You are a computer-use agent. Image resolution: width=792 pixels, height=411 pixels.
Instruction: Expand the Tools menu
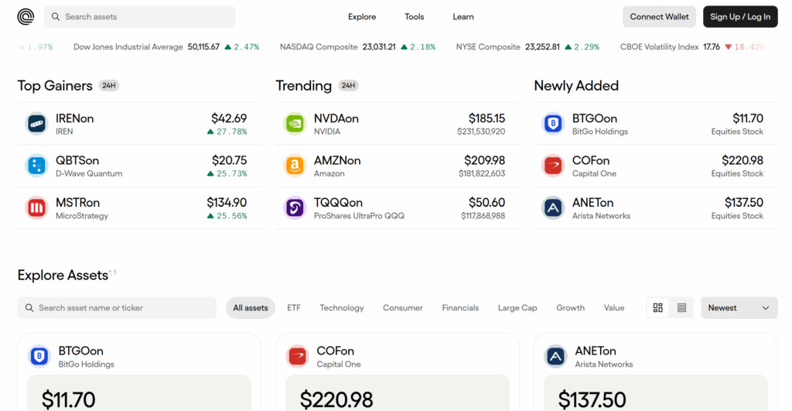tap(415, 16)
